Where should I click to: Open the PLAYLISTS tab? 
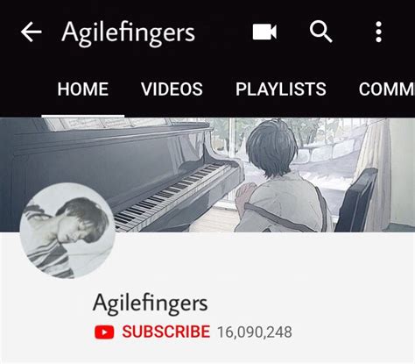pos(281,89)
